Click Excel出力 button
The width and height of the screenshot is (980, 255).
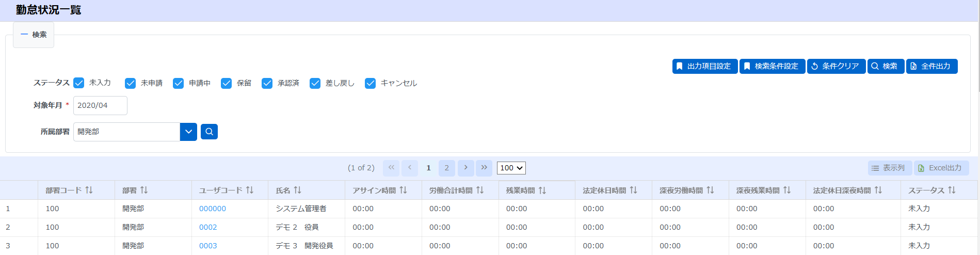pyautogui.click(x=941, y=168)
